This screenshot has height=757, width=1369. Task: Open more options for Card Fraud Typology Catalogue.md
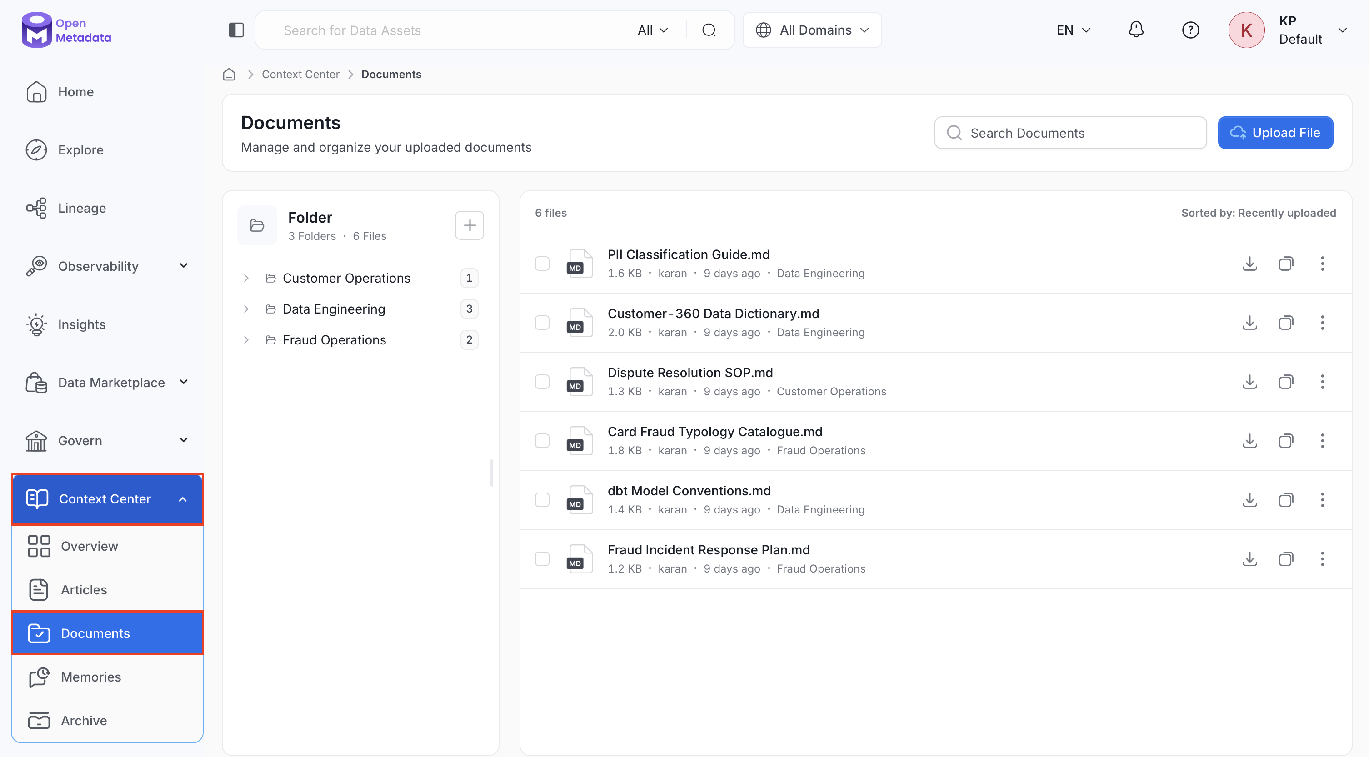click(x=1322, y=440)
